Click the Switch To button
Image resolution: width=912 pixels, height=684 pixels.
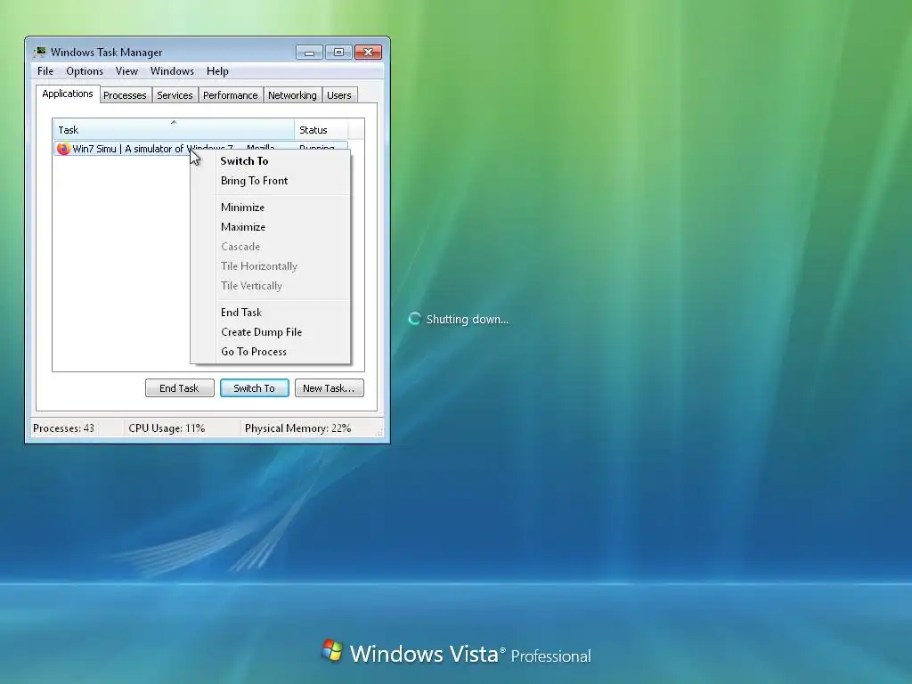coord(254,388)
